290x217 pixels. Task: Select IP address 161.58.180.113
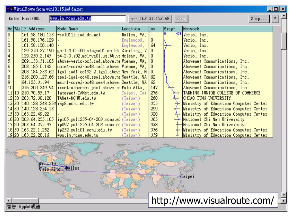pos(38,35)
